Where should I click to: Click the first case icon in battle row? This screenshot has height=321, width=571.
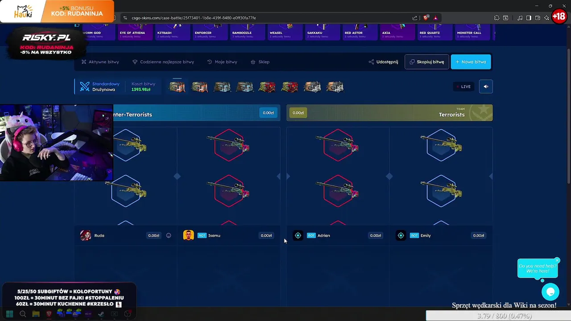coord(177,86)
